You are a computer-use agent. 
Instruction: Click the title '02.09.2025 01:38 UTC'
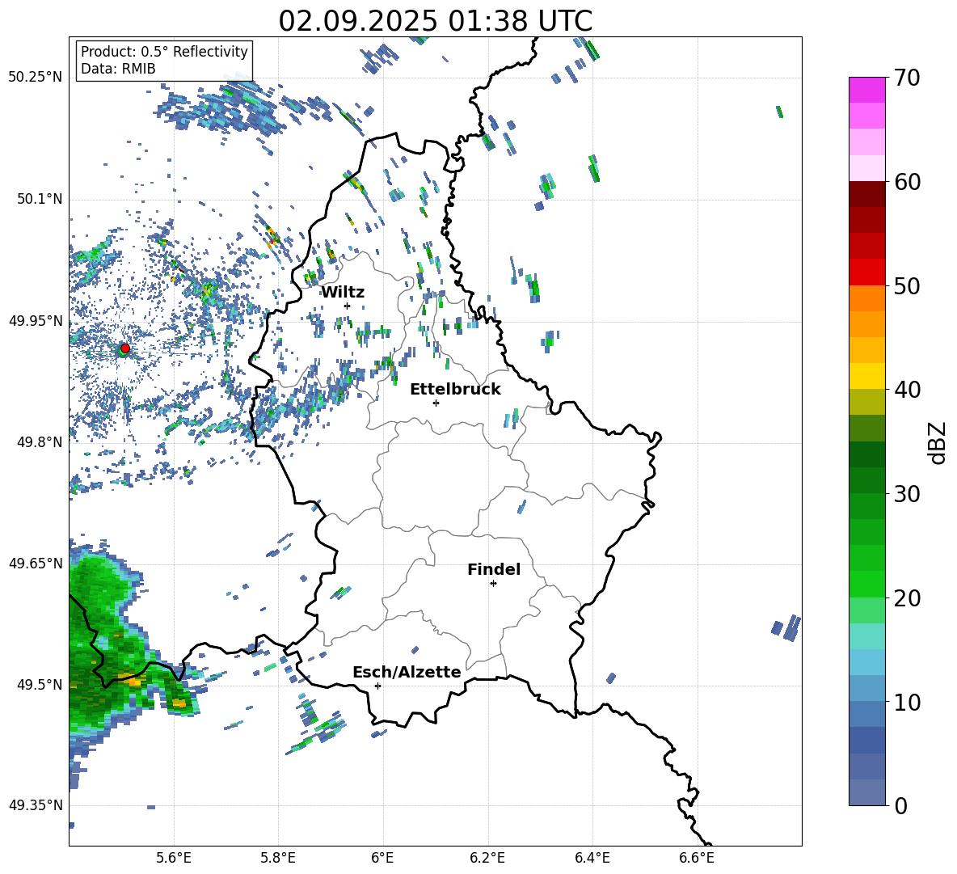point(435,21)
